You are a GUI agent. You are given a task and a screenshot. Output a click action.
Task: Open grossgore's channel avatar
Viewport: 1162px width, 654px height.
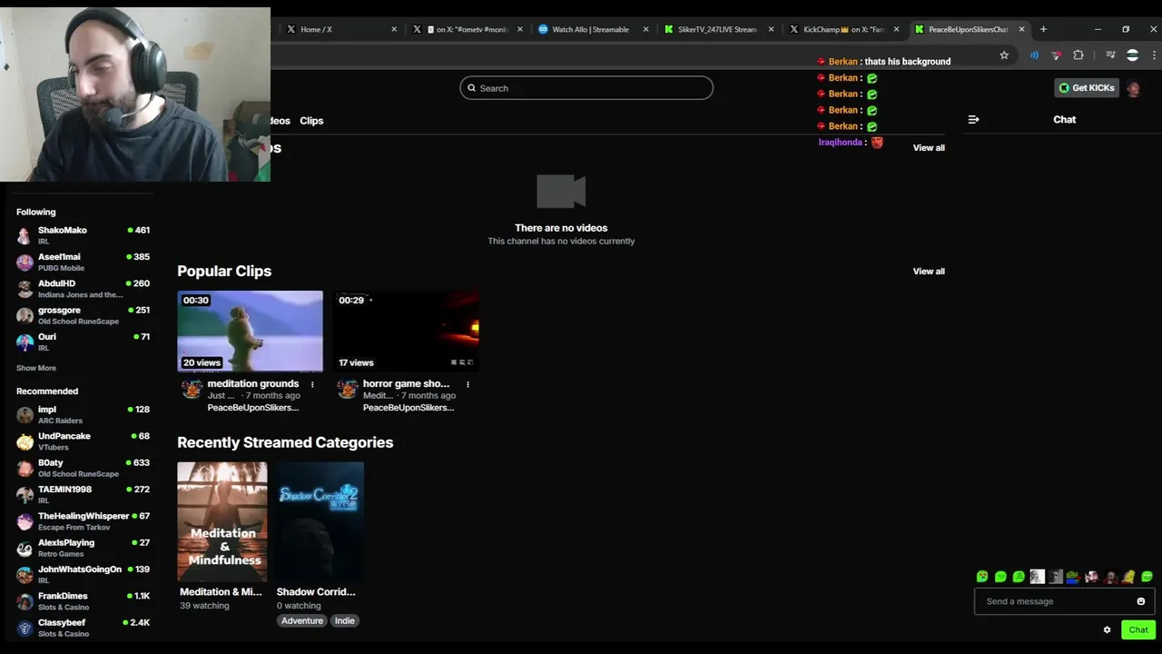click(25, 315)
